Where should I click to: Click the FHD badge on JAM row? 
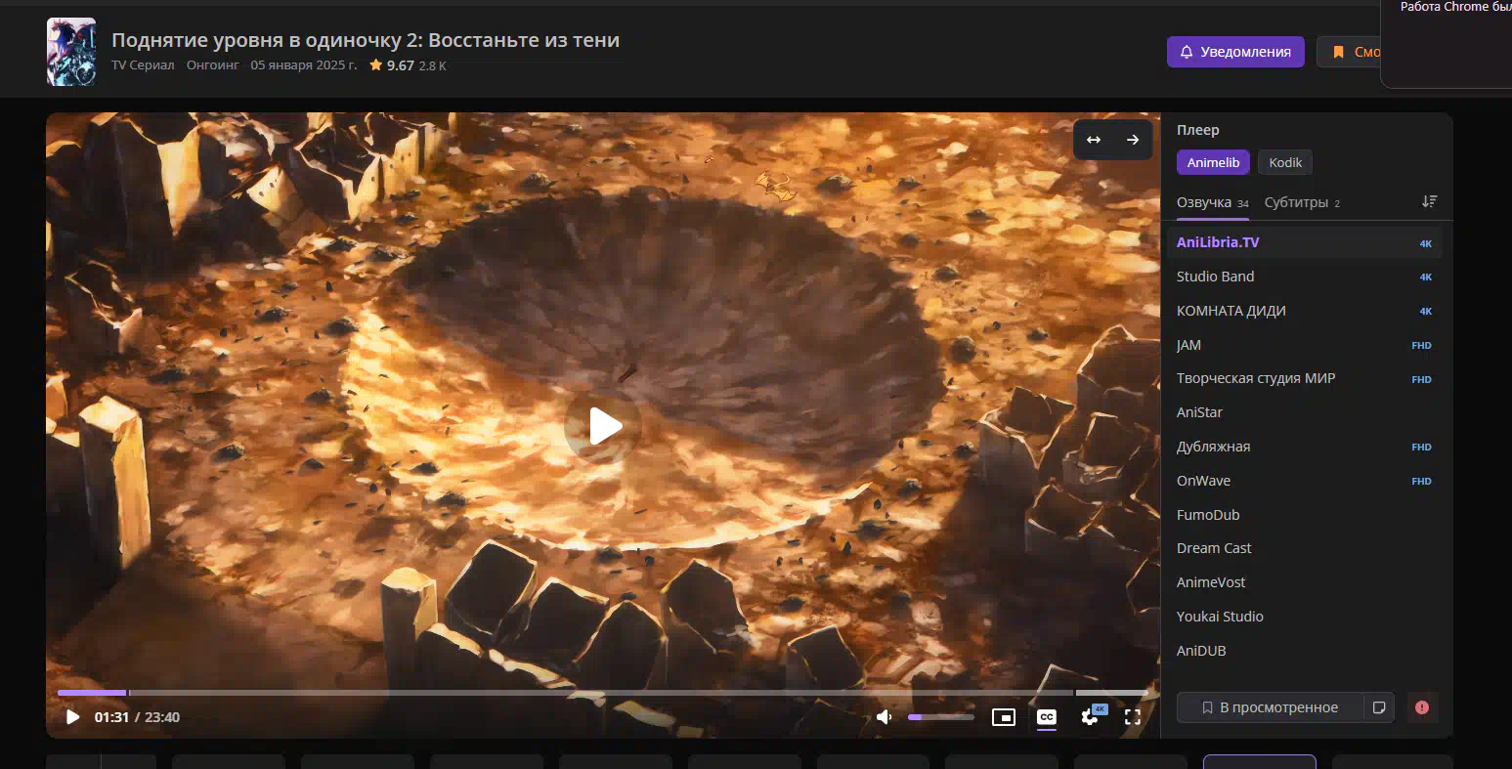(1421, 345)
